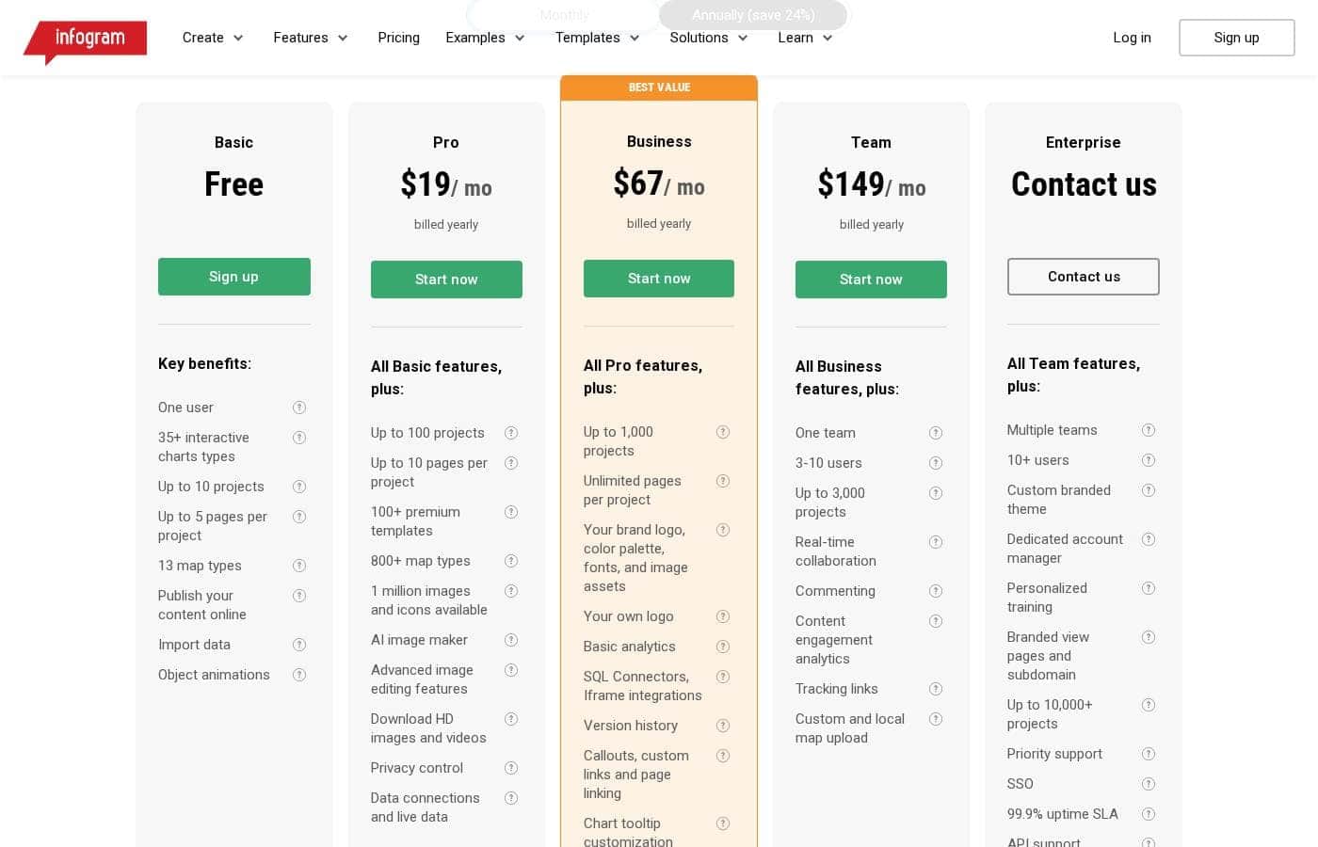The width and height of the screenshot is (1318, 847).
Task: Click help icon next to 'SSO'
Action: (x=1149, y=784)
